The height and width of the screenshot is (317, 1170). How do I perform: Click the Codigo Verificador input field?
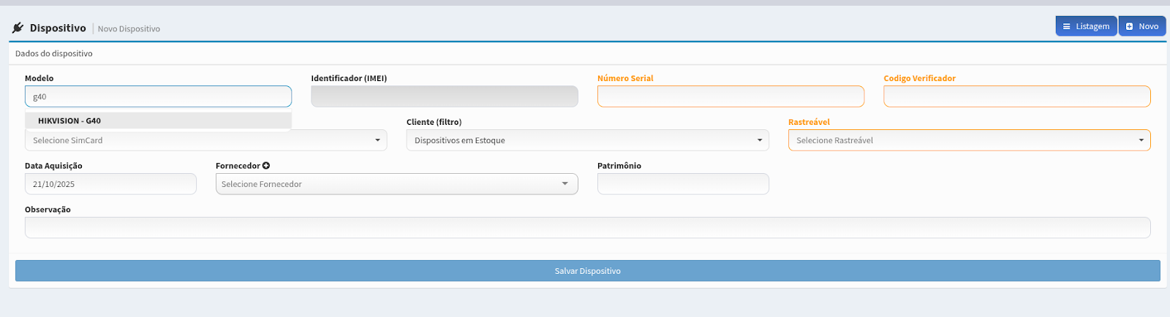[1017, 96]
